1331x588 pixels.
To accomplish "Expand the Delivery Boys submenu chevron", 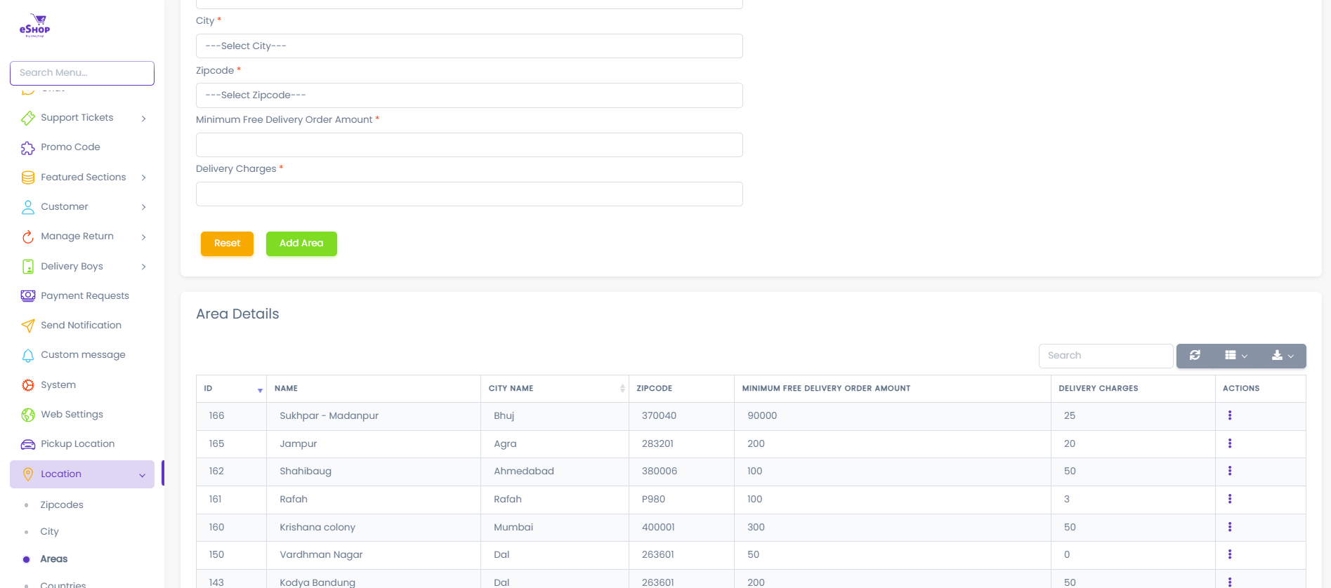I will pos(143,267).
